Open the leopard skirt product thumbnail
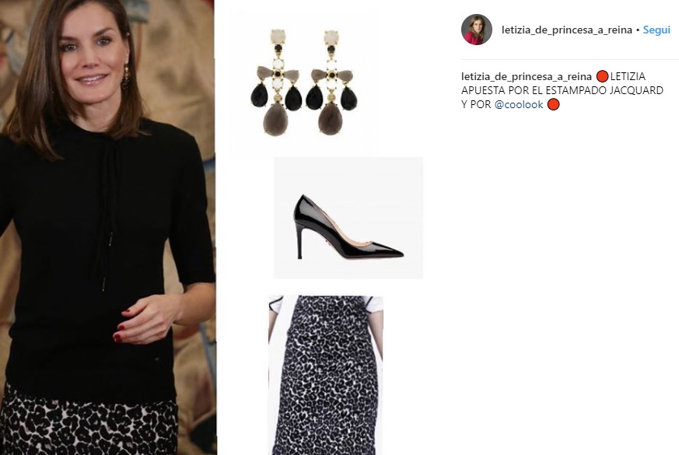 [326, 375]
